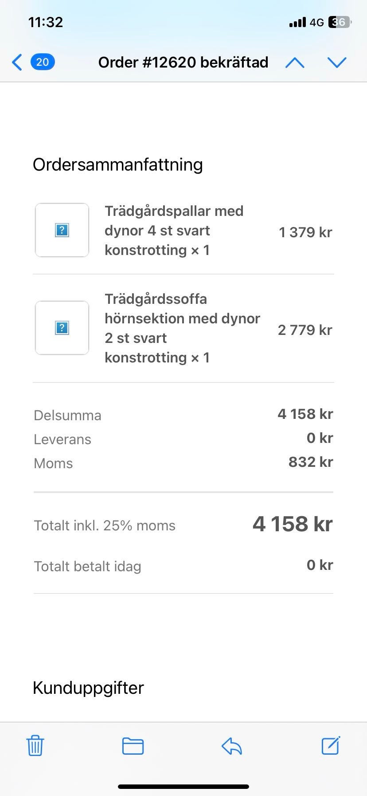Tap the 11:32 clock in status bar
This screenshot has height=796, width=367.
pos(45,22)
